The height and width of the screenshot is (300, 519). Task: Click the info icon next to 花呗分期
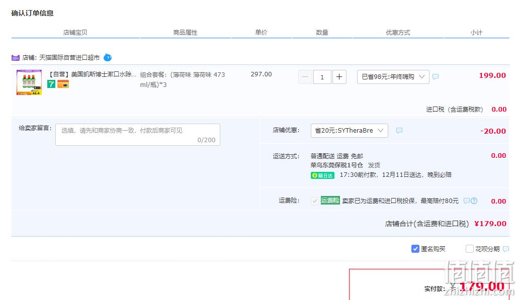pos(506,249)
